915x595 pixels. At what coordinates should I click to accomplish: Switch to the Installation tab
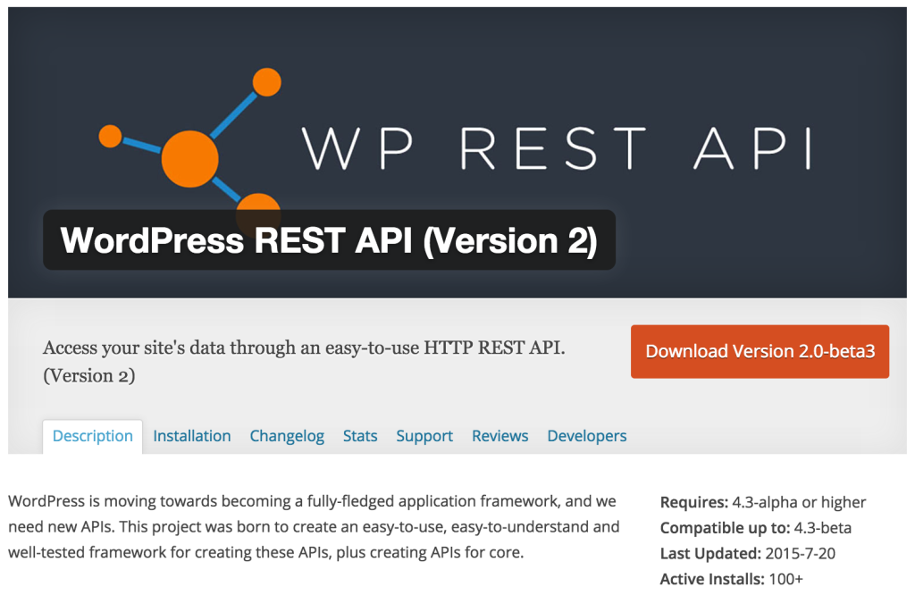191,436
